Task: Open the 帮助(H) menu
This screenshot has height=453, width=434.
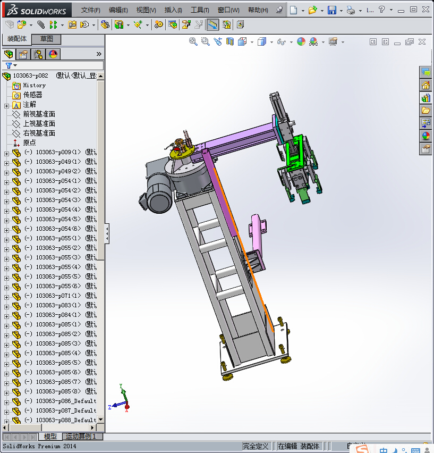Action: pyautogui.click(x=258, y=10)
